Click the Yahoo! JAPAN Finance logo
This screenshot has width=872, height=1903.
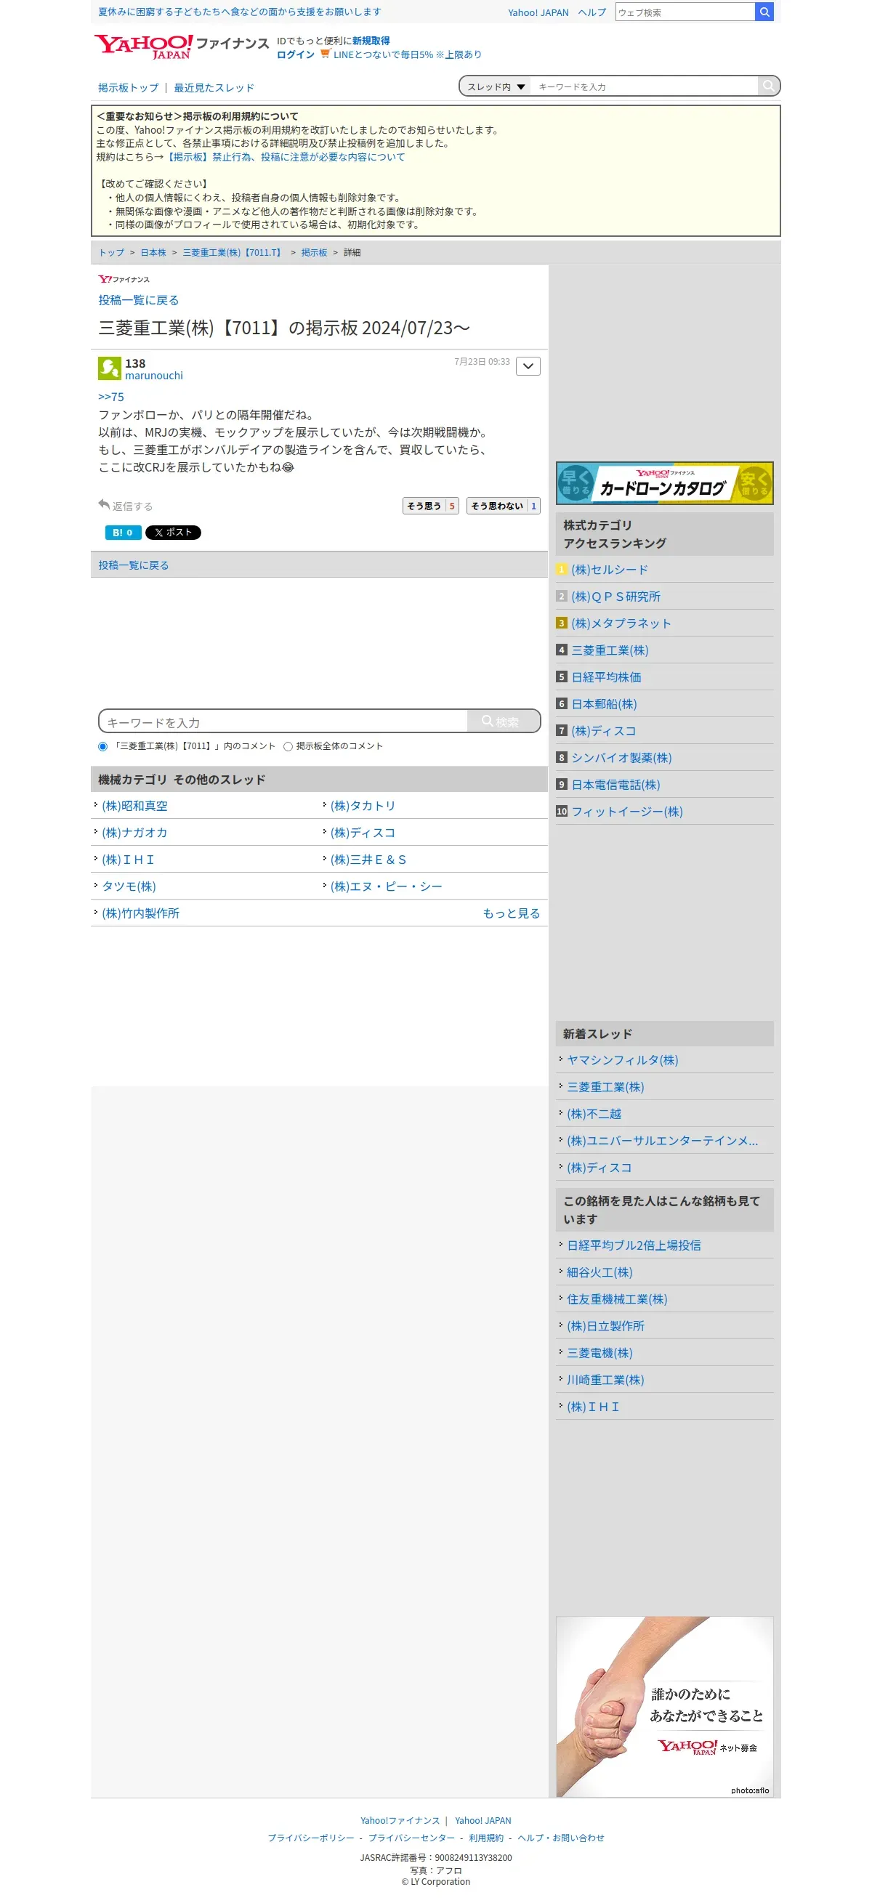tap(181, 47)
